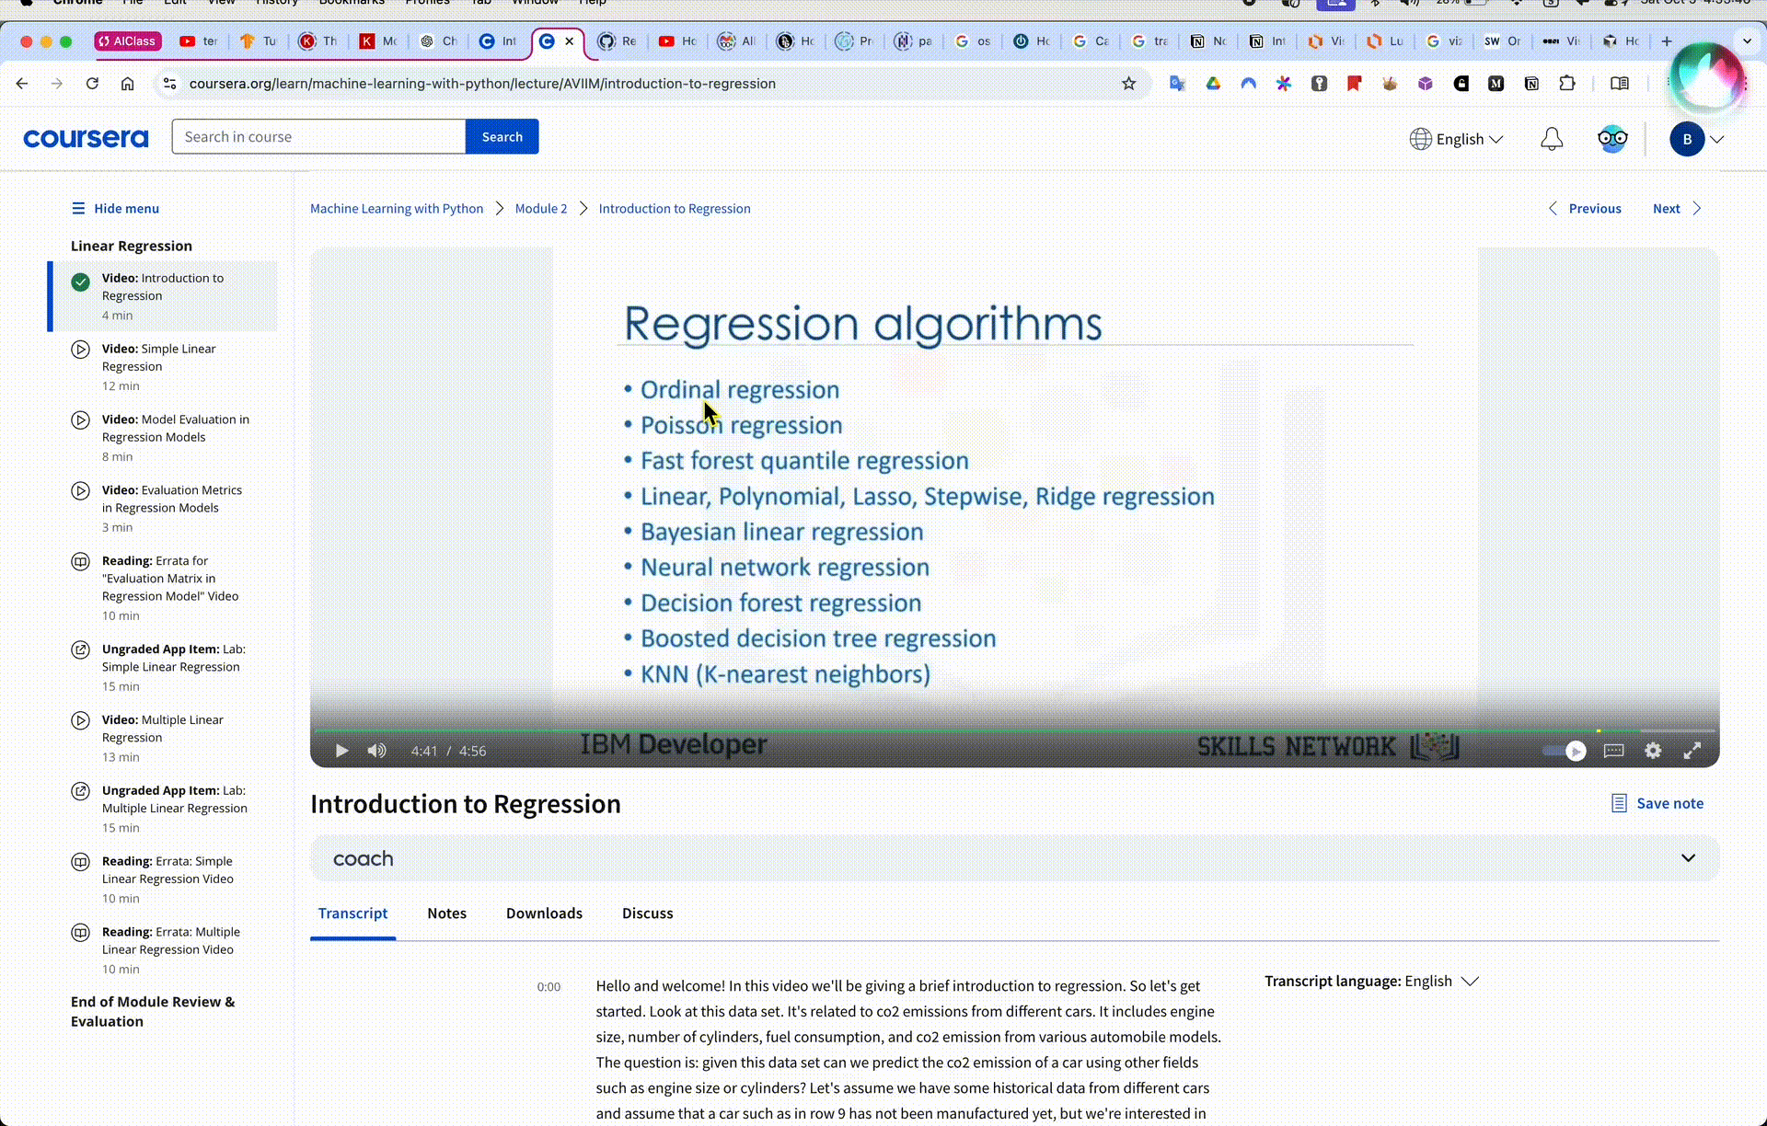
Task: Click the closed captions icon on player
Action: pyautogui.click(x=1613, y=749)
